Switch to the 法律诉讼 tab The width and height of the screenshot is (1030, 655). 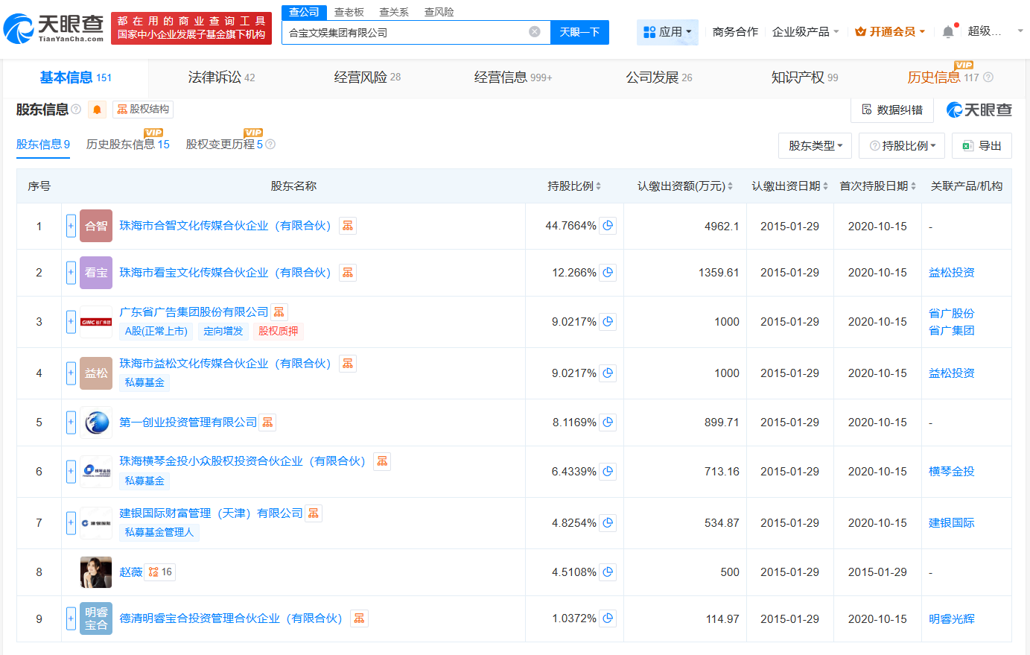pos(216,77)
